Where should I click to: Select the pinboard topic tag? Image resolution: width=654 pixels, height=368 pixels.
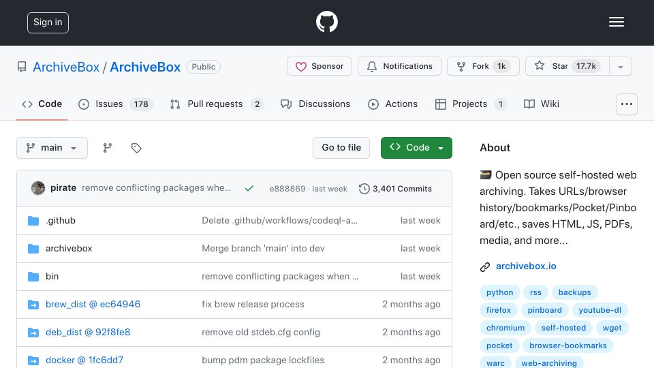[545, 310]
